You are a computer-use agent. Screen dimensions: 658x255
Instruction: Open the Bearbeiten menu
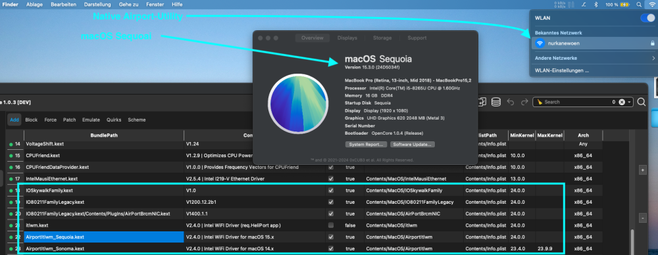[x=63, y=5]
